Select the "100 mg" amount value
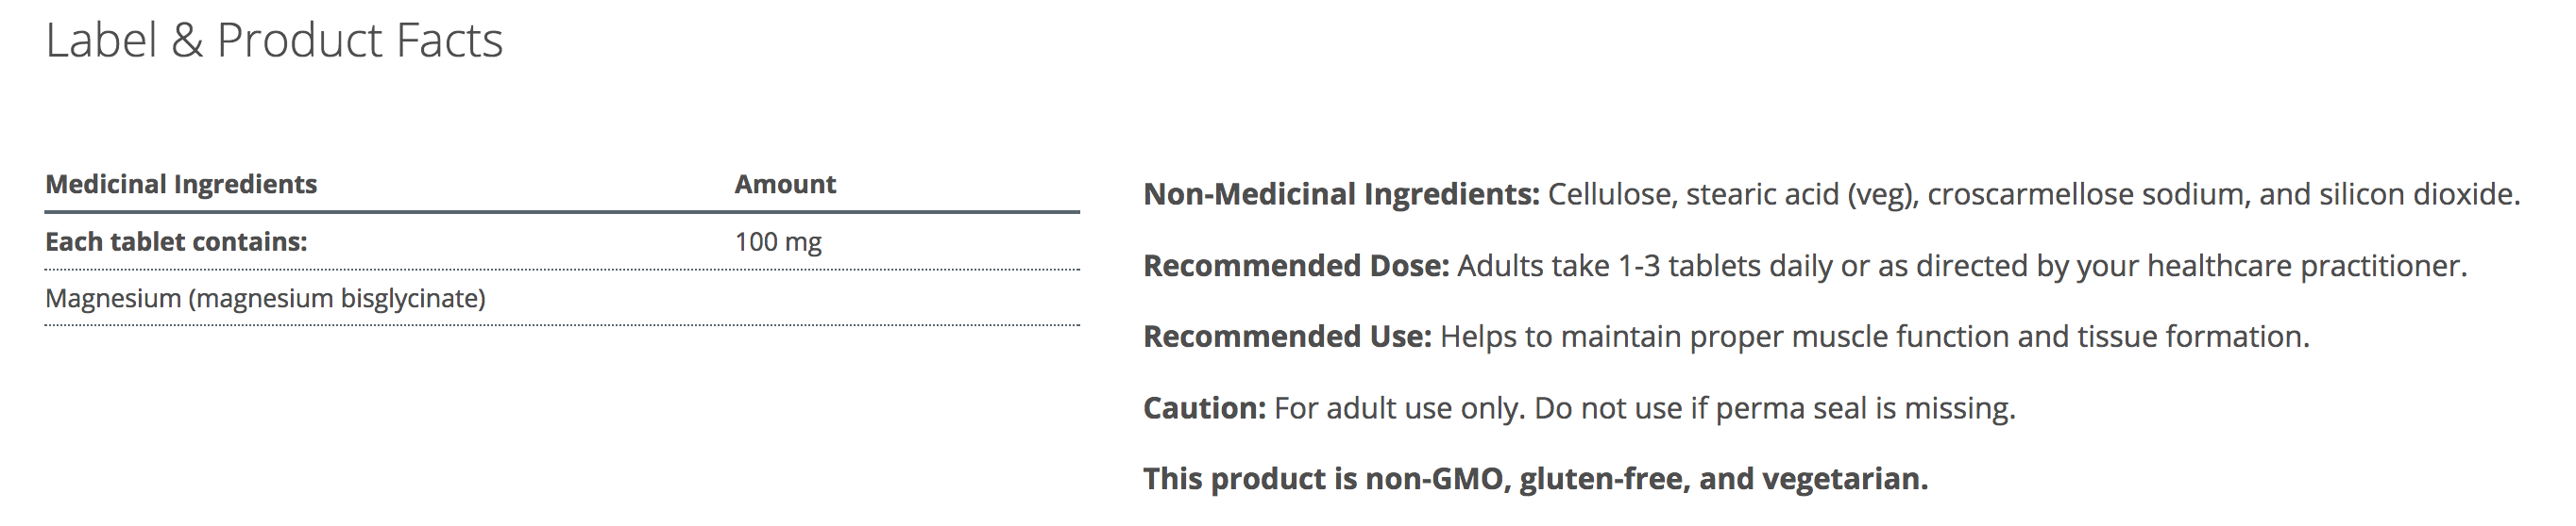Screen dimensions: 2576x526 pos(778,242)
